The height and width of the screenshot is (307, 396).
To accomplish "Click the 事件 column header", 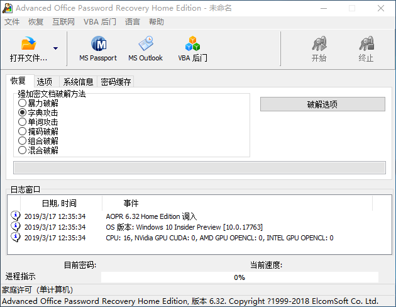I will point(237,203).
